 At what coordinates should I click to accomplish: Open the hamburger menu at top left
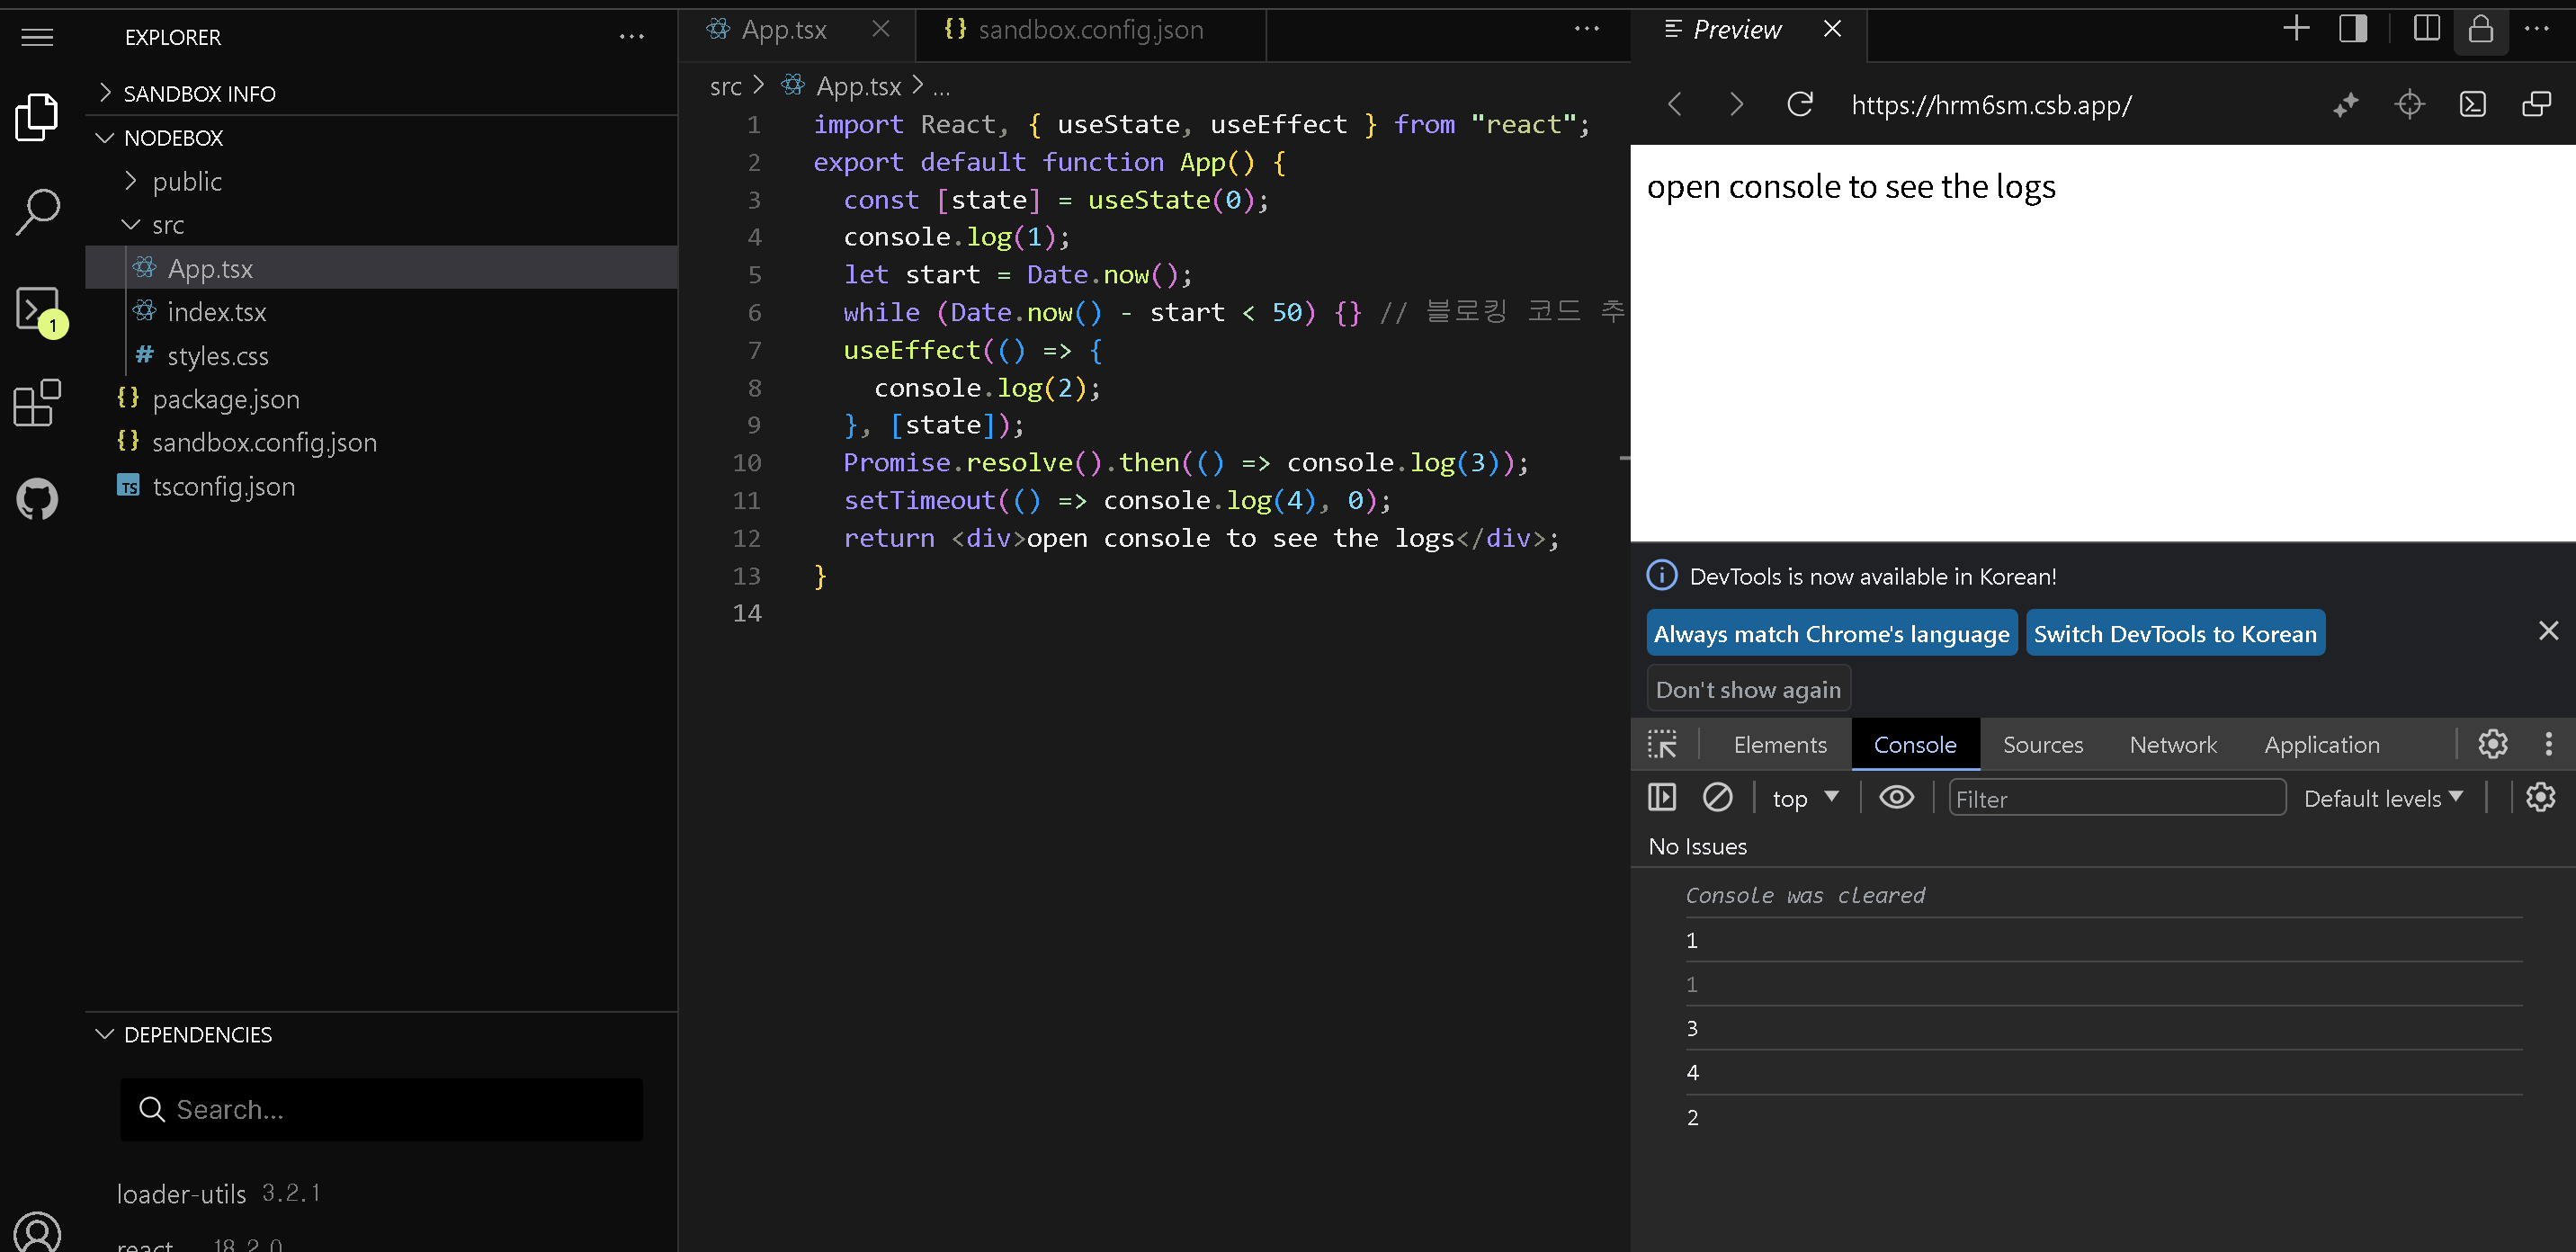click(38, 37)
